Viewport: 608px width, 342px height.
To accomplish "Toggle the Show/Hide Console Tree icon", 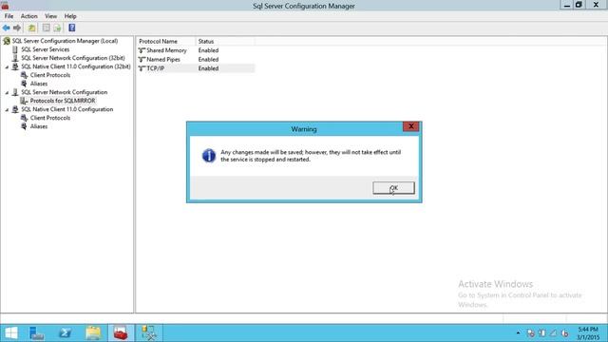I will coord(47,28).
